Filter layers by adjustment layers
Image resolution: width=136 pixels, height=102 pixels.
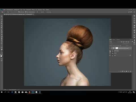123,42
